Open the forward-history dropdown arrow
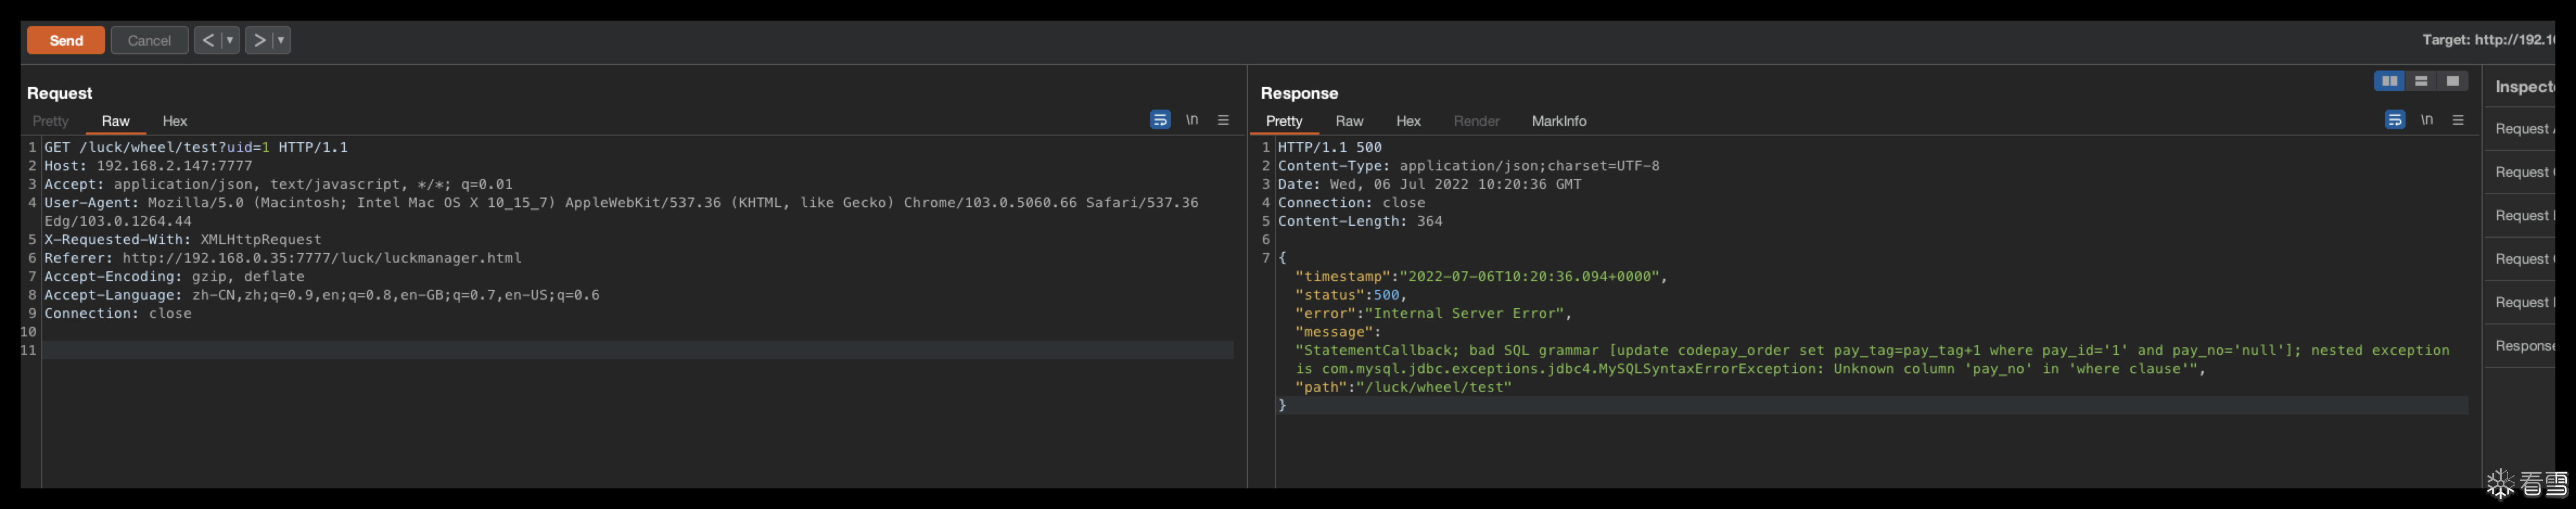Image resolution: width=2576 pixels, height=509 pixels. pos(281,40)
